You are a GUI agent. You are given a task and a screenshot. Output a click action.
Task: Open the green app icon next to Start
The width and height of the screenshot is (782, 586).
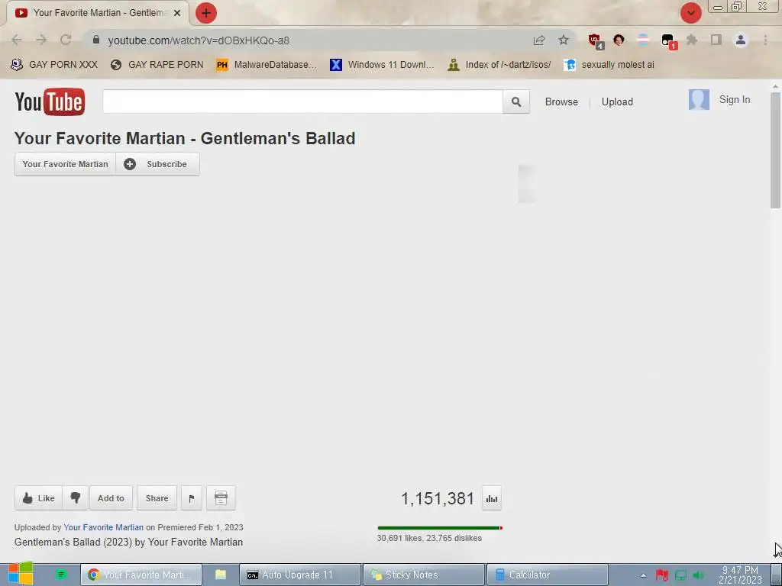tap(61, 575)
